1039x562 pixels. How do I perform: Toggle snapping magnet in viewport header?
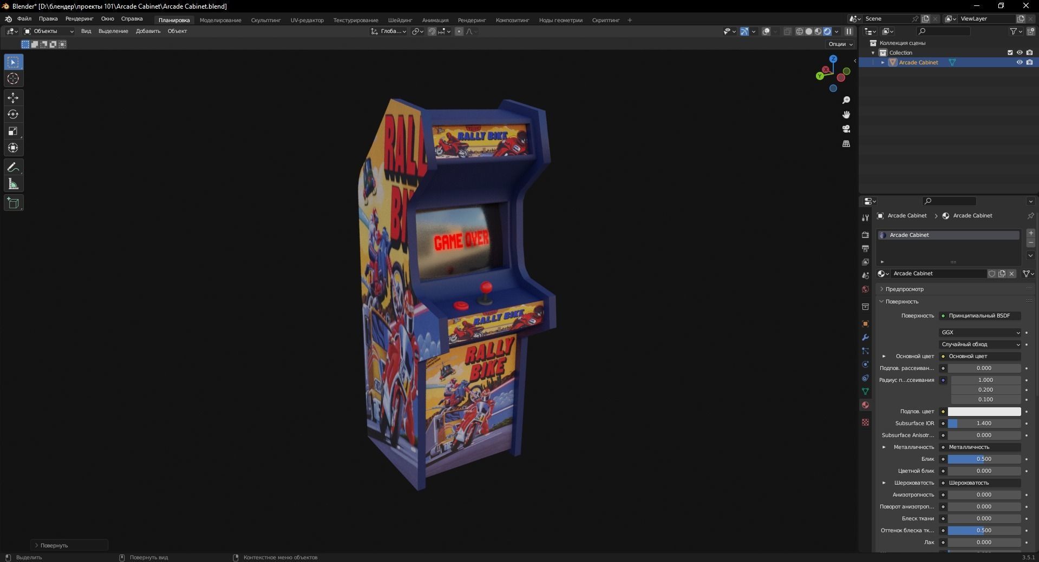[x=432, y=31]
